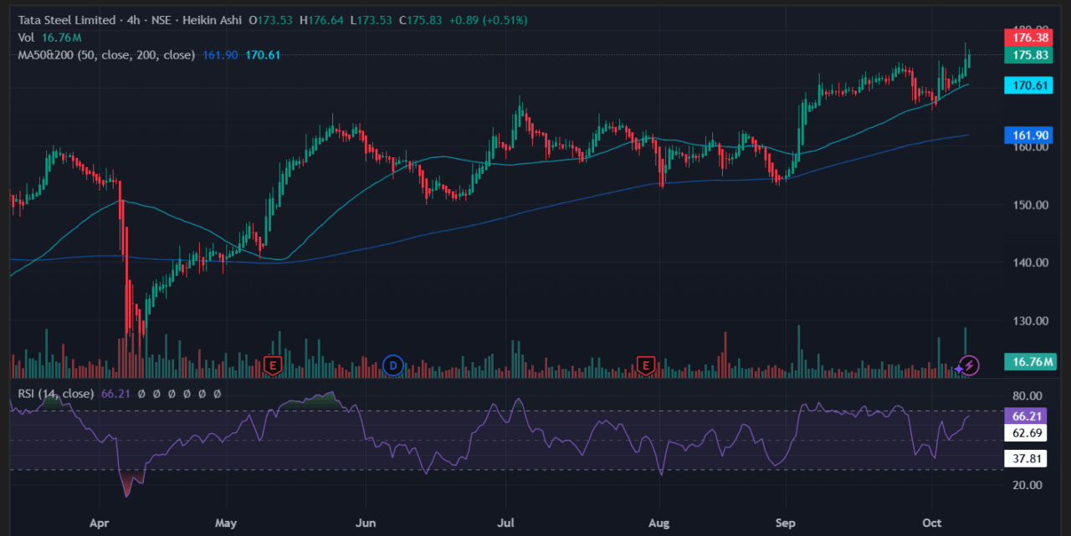The width and height of the screenshot is (1071, 536).
Task: Select the MA50&200 indicator legend
Action: pyautogui.click(x=105, y=55)
